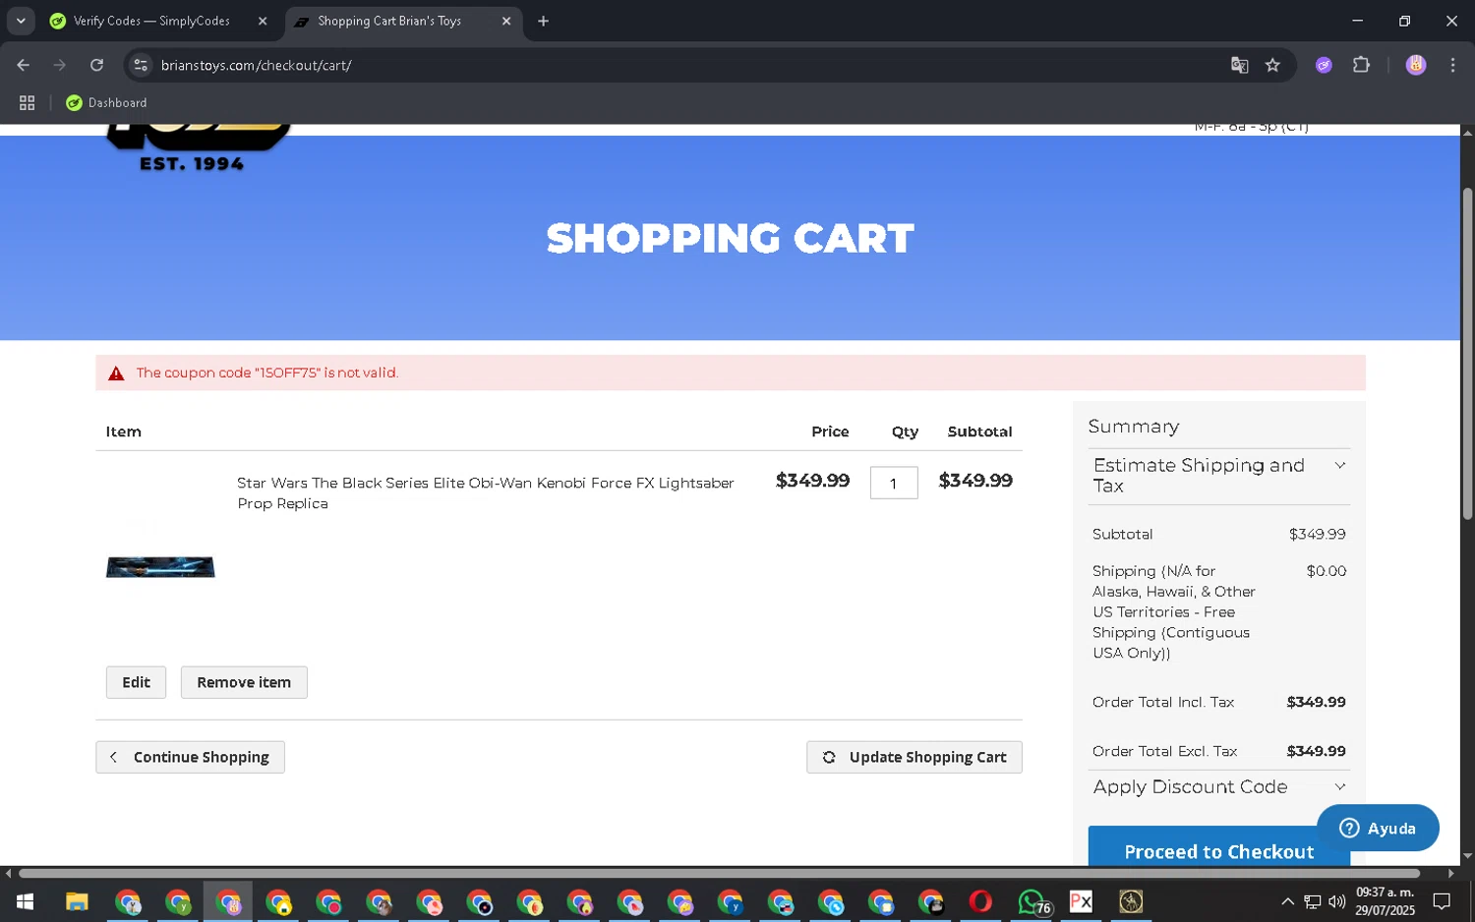Show hidden system tray icons
Viewport: 1475px width, 922px height.
(x=1287, y=901)
